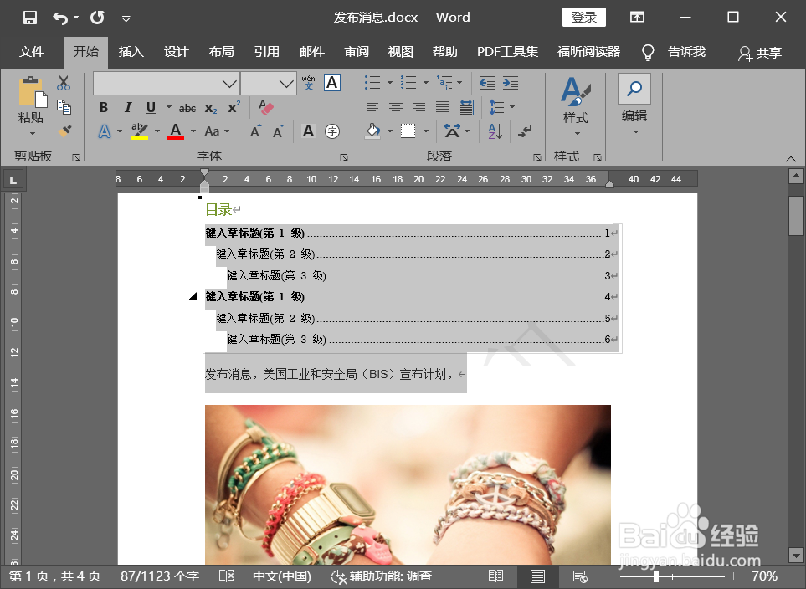Click Decrease Indent icon
The width and height of the screenshot is (806, 589).
[x=487, y=83]
